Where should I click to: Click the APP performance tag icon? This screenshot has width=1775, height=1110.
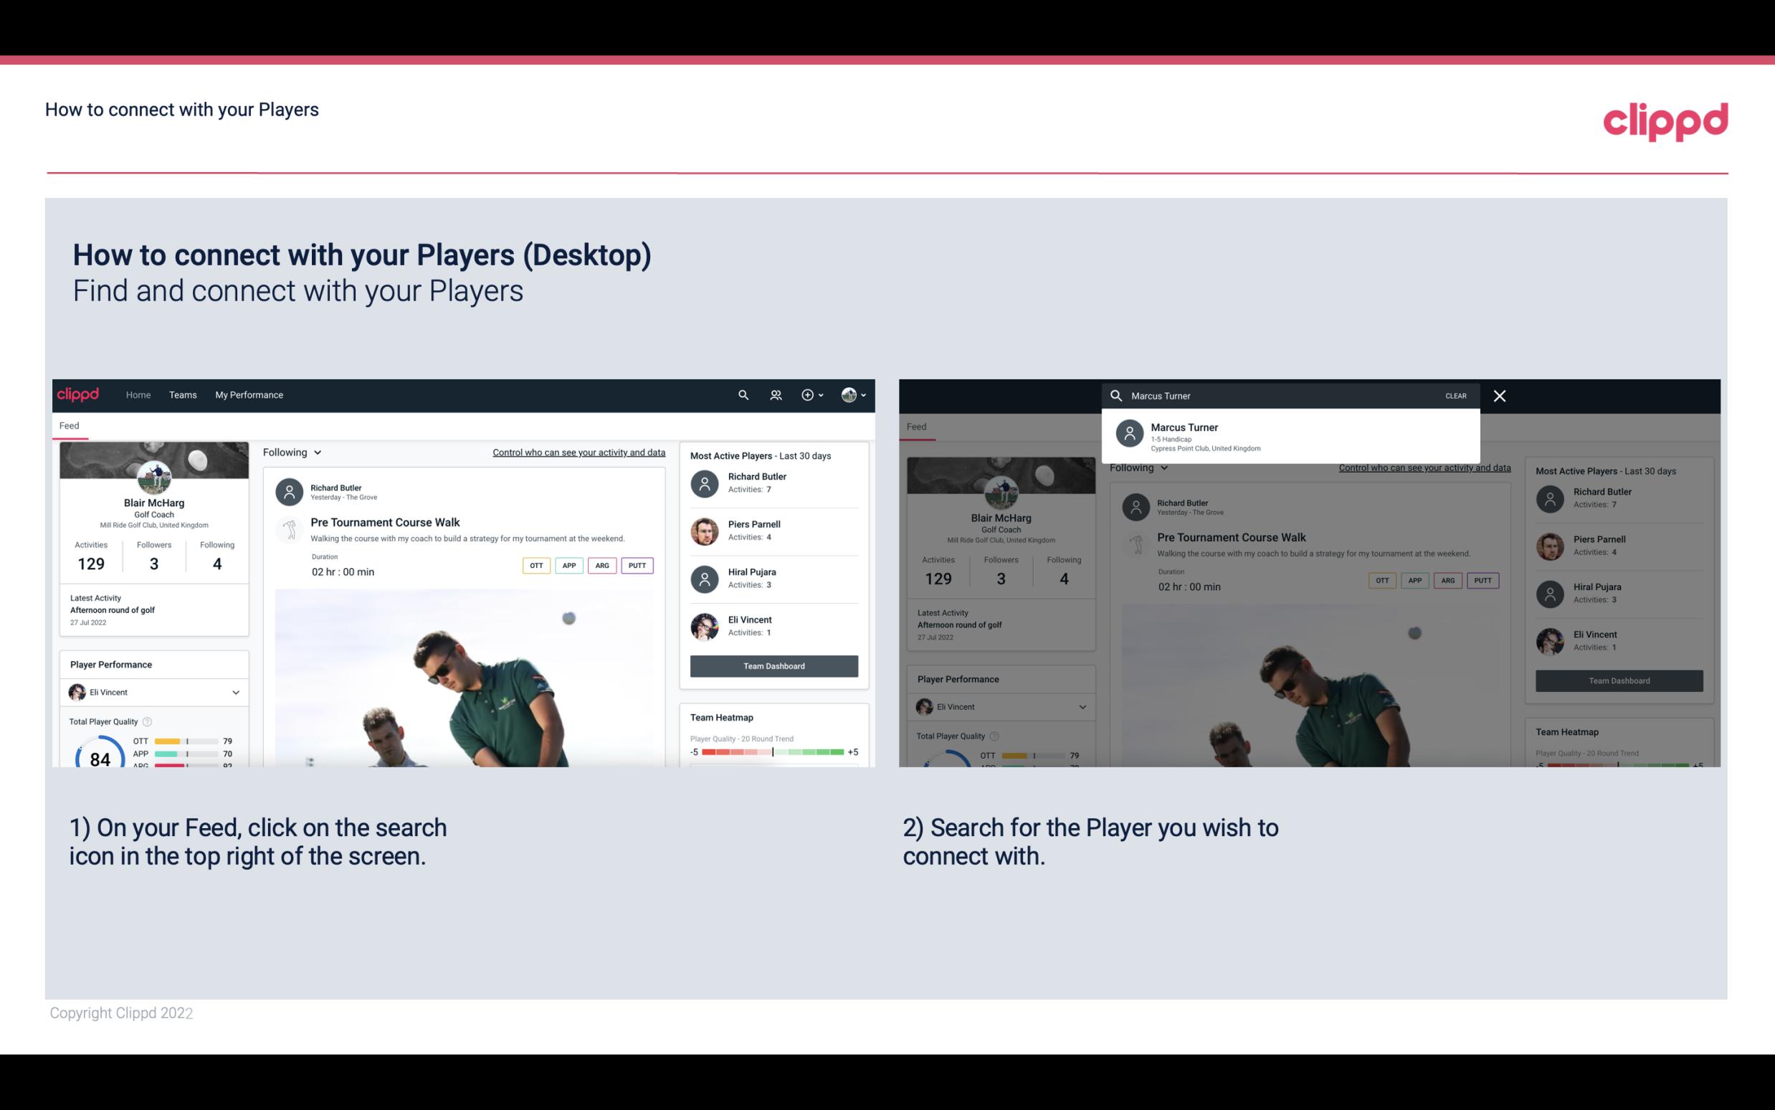[566, 565]
